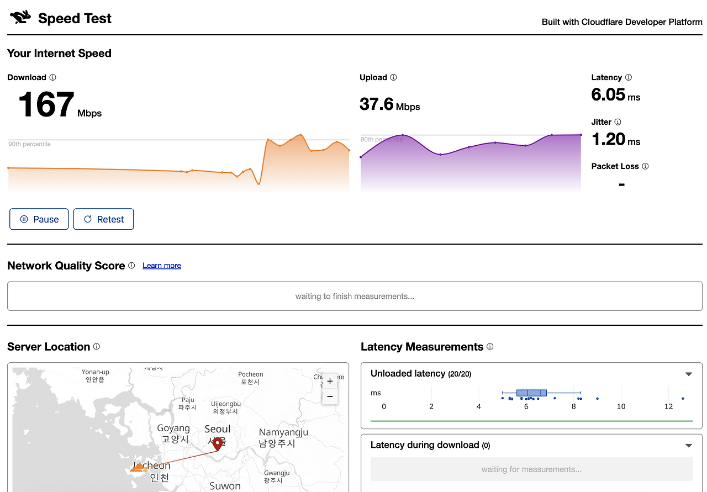Open the Upload info icon

click(393, 77)
